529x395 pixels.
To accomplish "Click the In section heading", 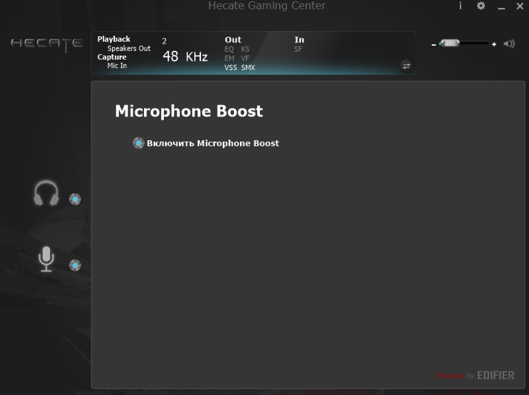I will pos(299,40).
